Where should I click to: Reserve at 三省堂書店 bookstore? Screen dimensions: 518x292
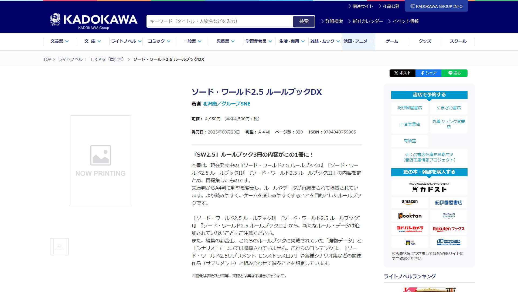410,124
